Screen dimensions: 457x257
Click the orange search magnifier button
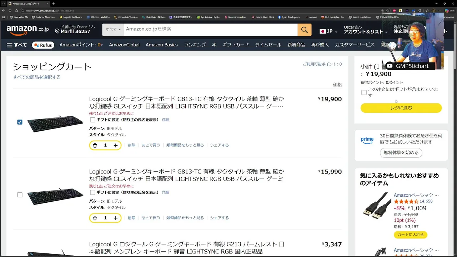[304, 30]
